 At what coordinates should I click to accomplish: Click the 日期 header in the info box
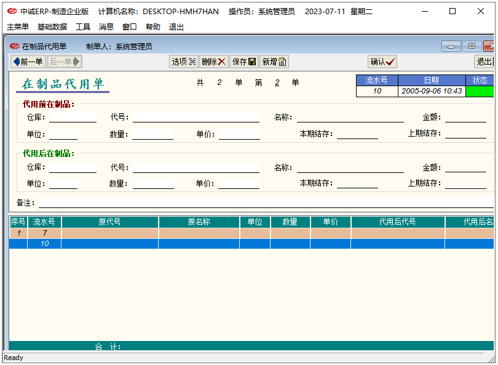tap(432, 80)
